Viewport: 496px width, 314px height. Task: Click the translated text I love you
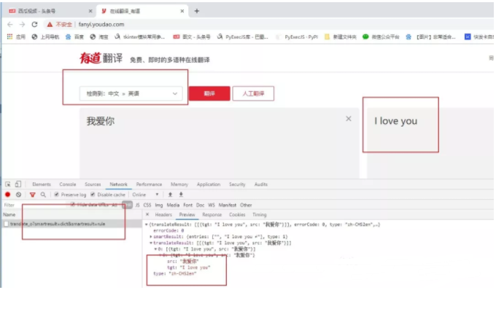coord(396,121)
